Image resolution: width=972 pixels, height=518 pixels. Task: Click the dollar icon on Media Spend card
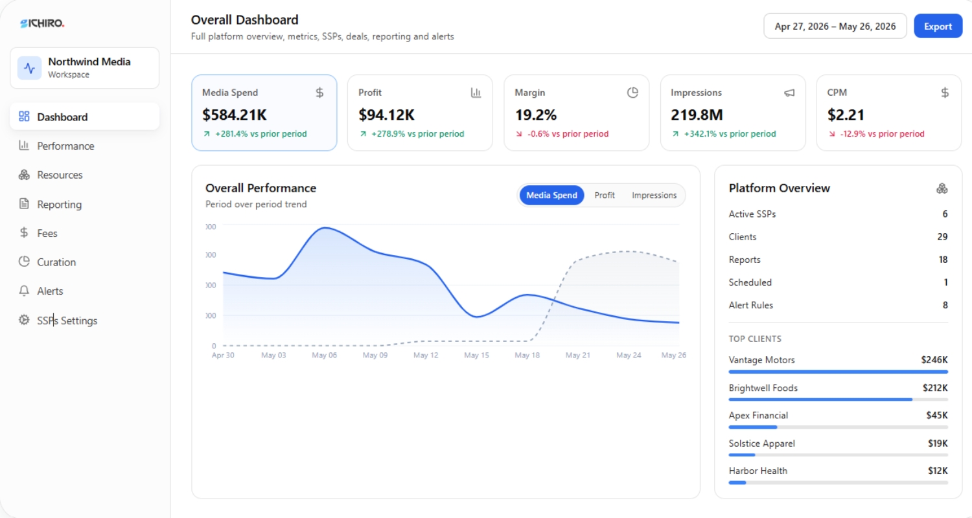(x=319, y=93)
